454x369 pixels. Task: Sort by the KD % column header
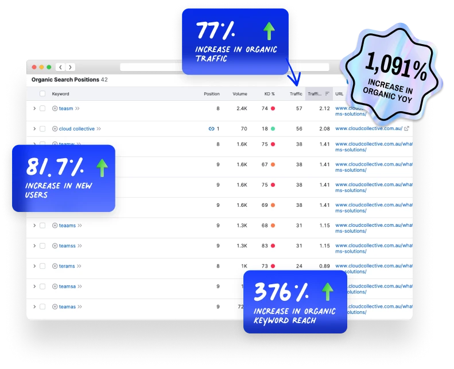click(269, 94)
